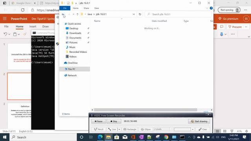
Task: Stop the VSDC screen recording
Action: point(114,121)
